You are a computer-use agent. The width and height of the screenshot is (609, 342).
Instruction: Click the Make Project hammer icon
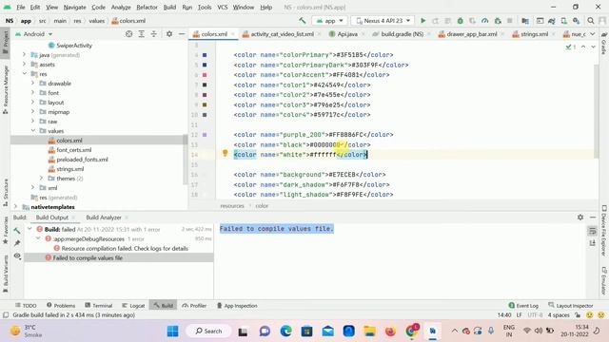click(x=303, y=21)
